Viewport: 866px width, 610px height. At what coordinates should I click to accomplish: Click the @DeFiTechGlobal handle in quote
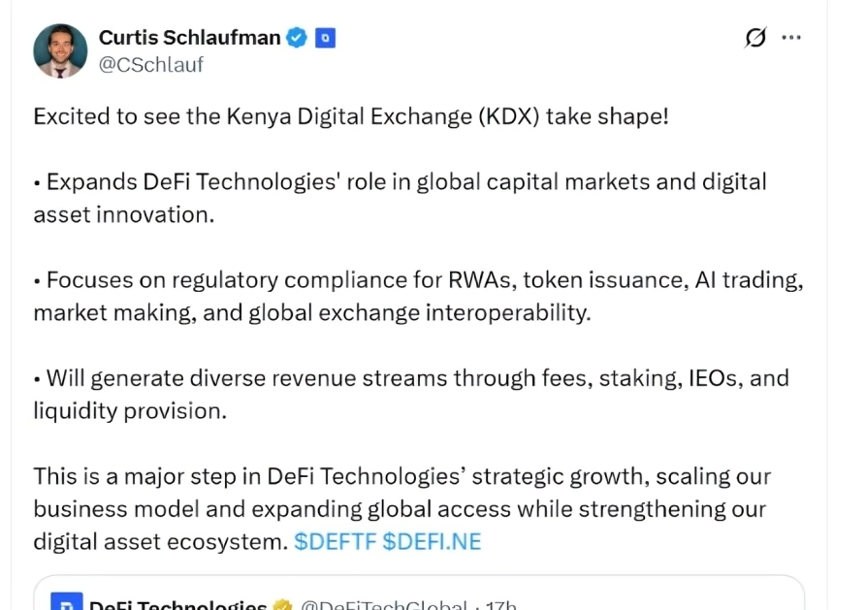(x=383, y=606)
